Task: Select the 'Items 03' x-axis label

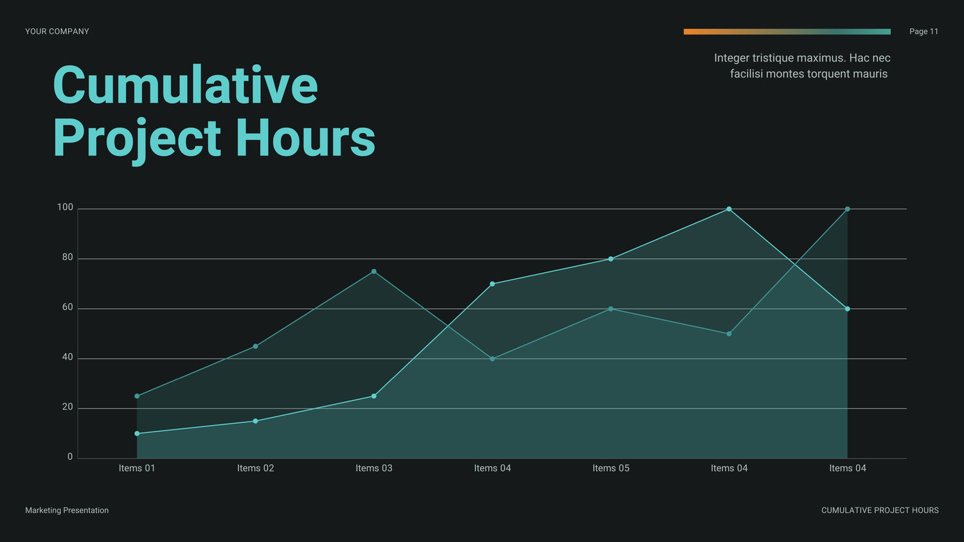Action: pyautogui.click(x=374, y=468)
